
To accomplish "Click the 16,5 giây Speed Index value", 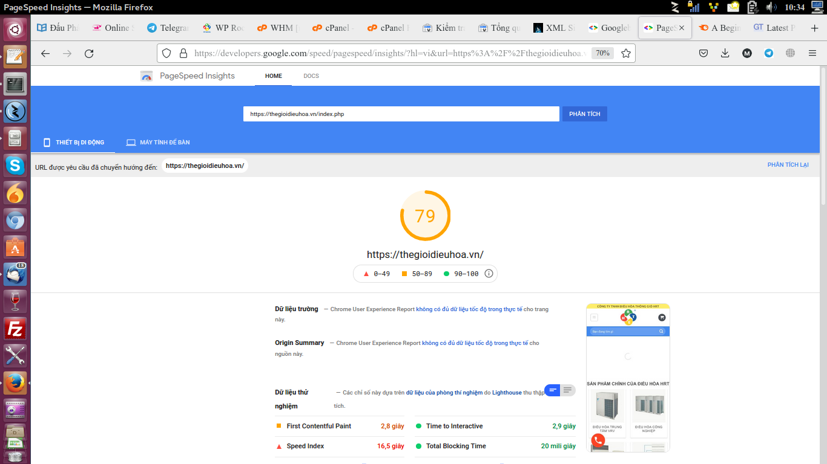I will [390, 446].
